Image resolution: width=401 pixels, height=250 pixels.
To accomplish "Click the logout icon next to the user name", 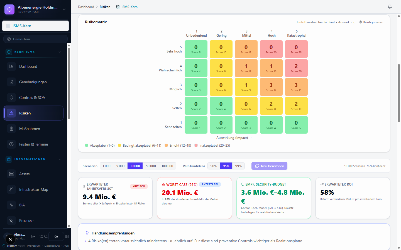I will click(x=33, y=236).
